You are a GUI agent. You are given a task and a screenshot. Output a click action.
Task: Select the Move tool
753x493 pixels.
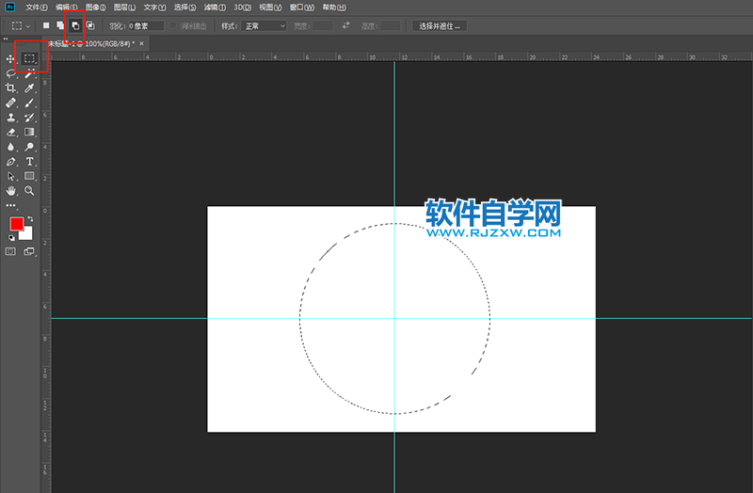[11, 58]
